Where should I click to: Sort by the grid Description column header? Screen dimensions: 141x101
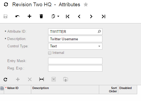[65, 90]
